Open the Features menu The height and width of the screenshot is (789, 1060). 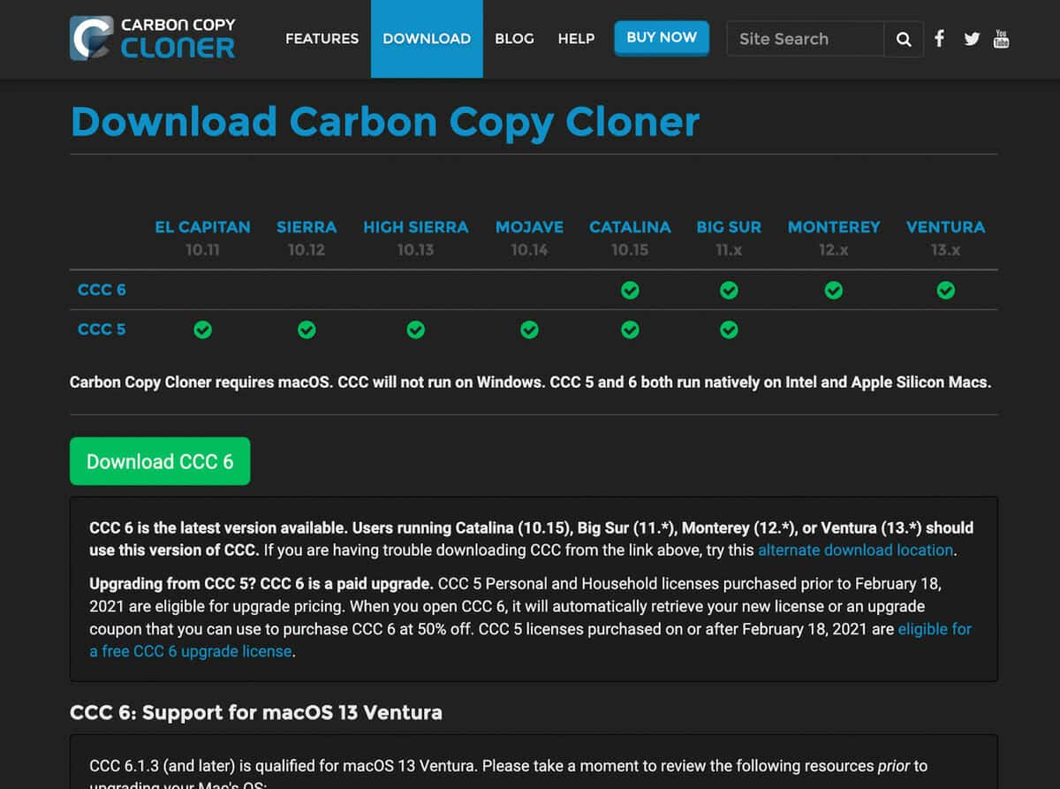[322, 39]
